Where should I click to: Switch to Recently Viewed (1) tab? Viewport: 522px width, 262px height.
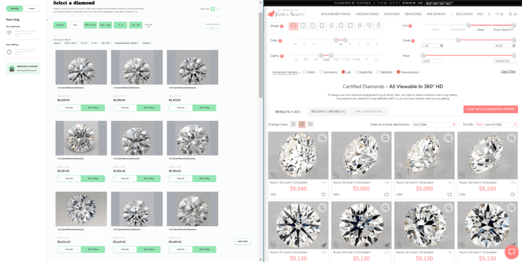(x=328, y=112)
